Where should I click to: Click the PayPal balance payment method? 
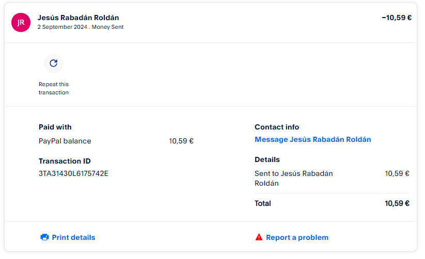(x=65, y=141)
